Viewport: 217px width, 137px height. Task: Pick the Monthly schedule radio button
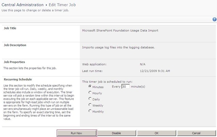90,111
